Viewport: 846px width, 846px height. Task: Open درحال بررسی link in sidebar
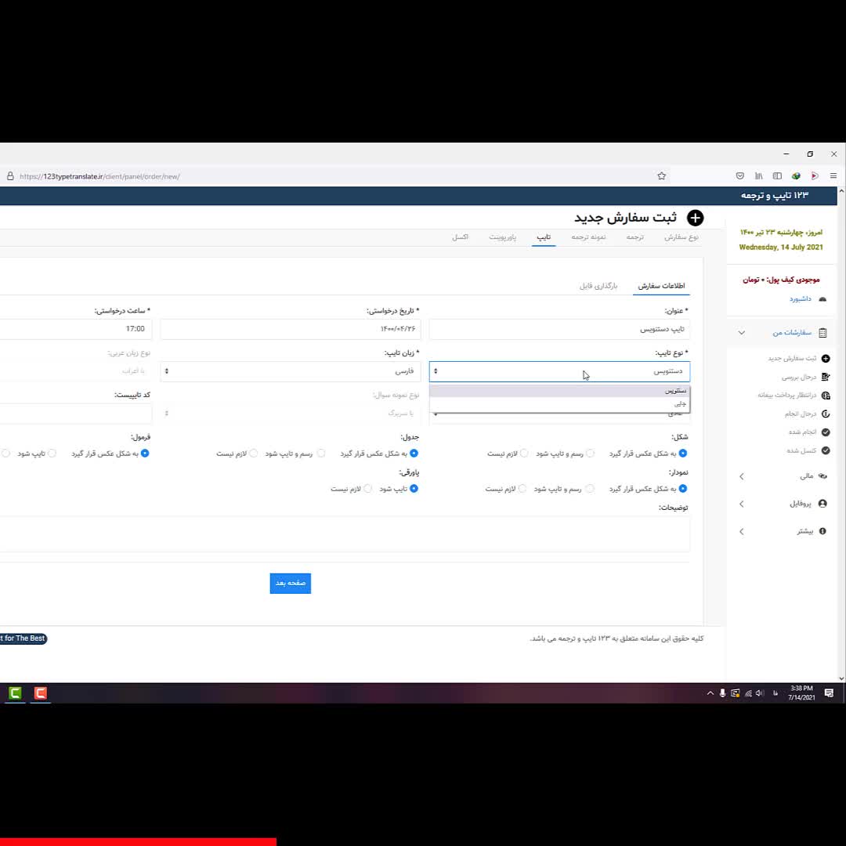[x=799, y=377]
